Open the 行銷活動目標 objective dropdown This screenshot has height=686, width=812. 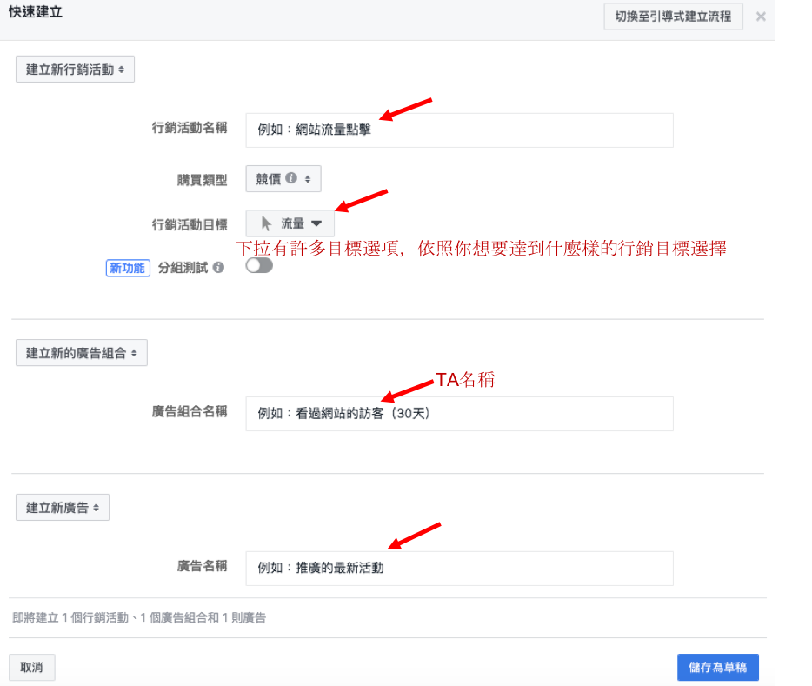tap(290, 222)
